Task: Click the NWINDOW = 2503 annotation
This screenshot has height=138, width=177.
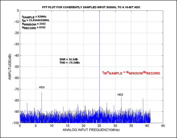Action: click(34, 24)
